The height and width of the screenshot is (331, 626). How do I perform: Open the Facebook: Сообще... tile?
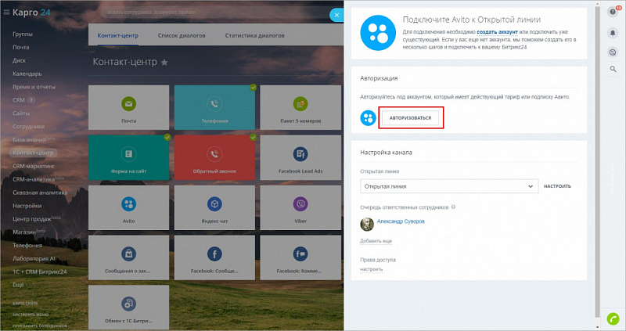click(214, 257)
